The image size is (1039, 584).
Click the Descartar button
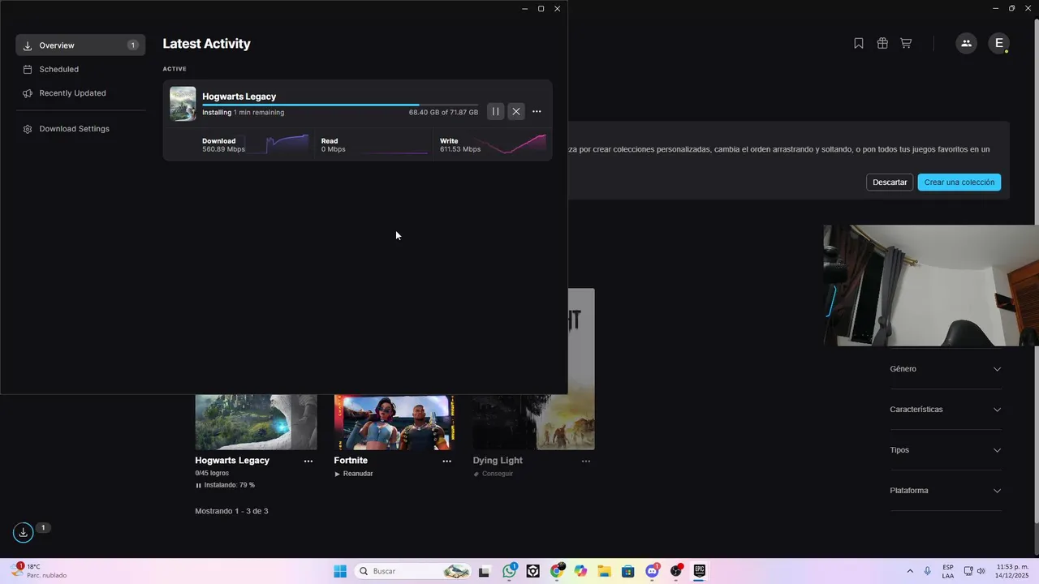click(x=890, y=182)
